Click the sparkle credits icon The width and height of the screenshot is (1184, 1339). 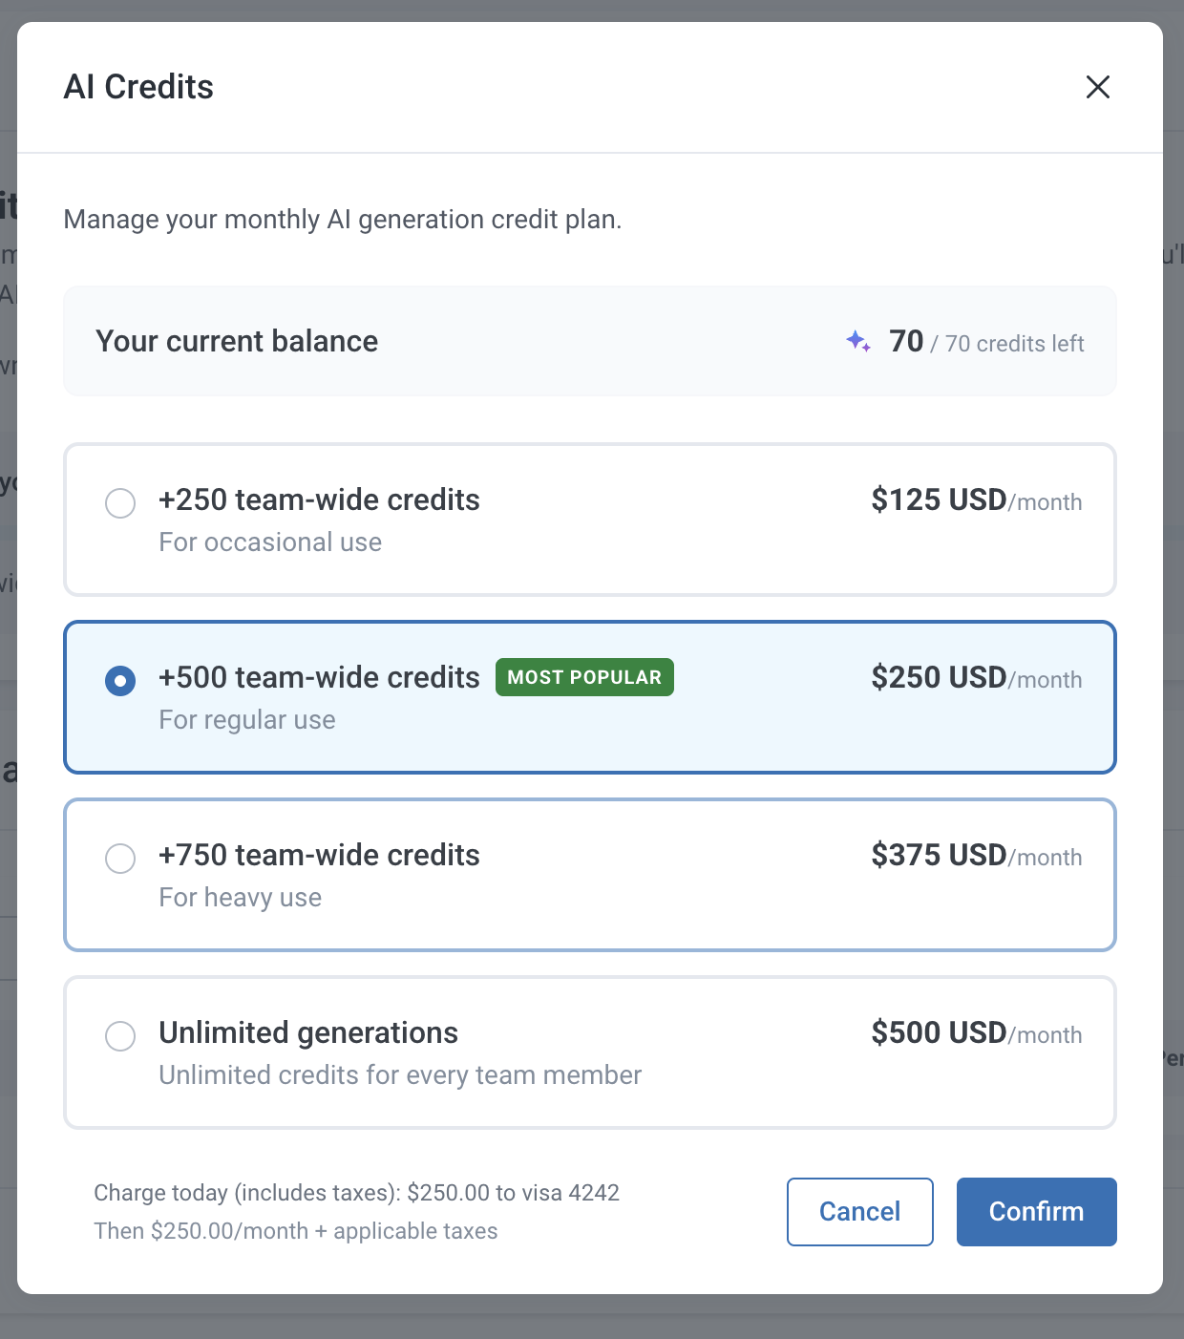[858, 341]
